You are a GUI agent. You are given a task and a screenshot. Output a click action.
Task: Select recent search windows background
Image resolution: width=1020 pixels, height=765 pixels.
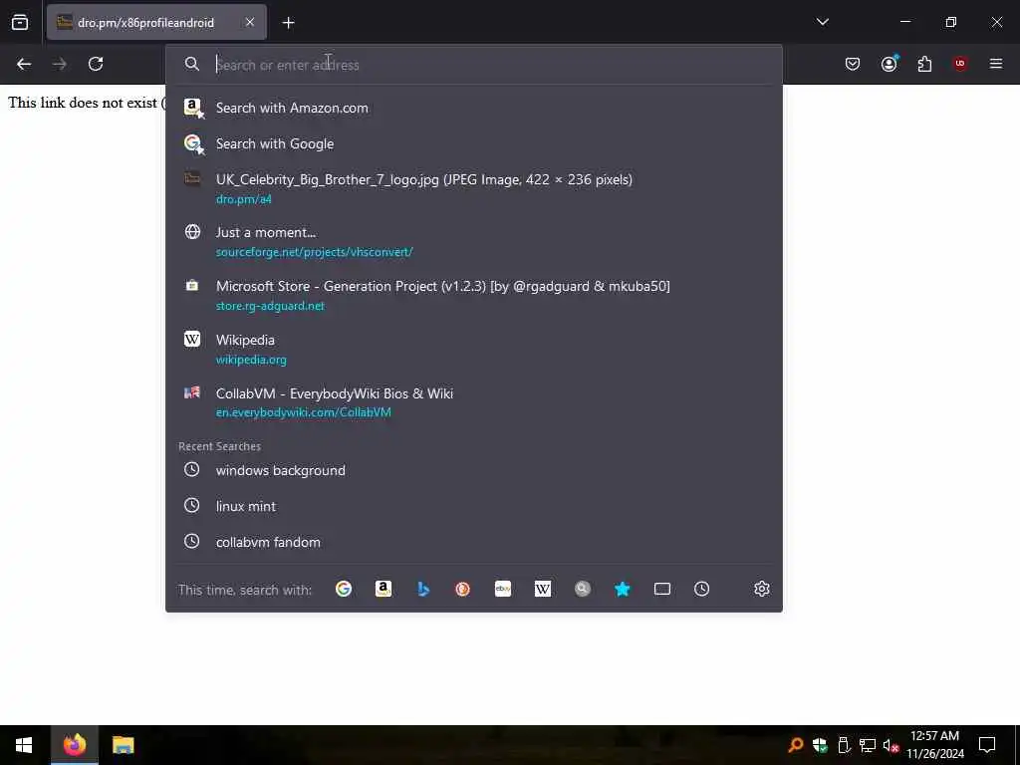click(473, 470)
